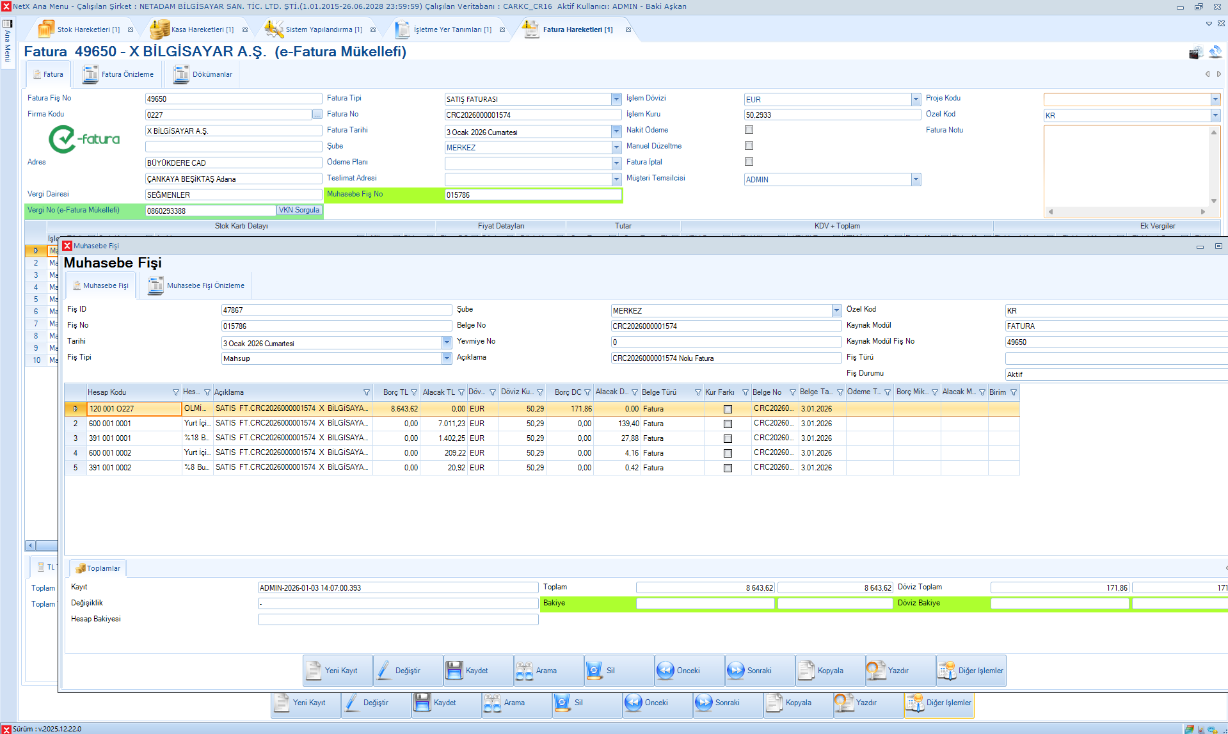The width and height of the screenshot is (1228, 734).
Task: Expand the Fatura Tipi dropdown
Action: coord(616,99)
